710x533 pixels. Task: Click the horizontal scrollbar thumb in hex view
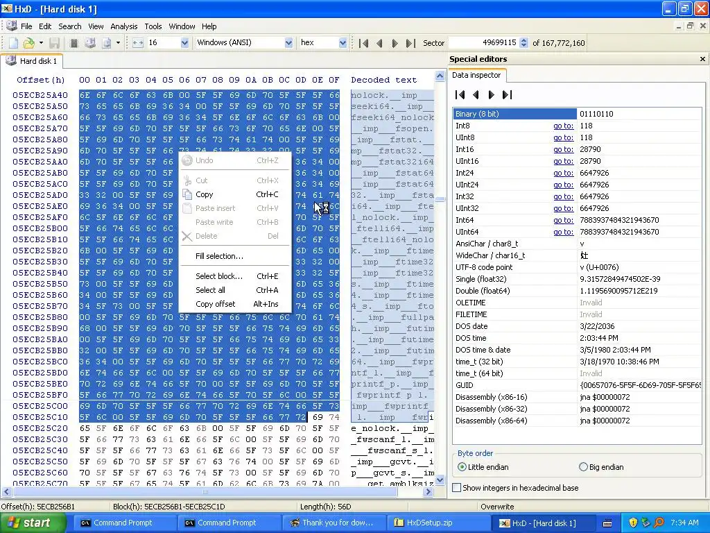click(x=205, y=492)
